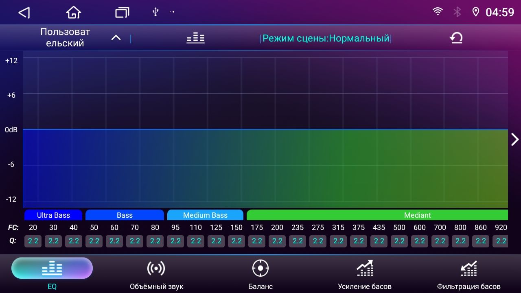Go to the home screen icon
This screenshot has width=521, height=293.
[73, 13]
